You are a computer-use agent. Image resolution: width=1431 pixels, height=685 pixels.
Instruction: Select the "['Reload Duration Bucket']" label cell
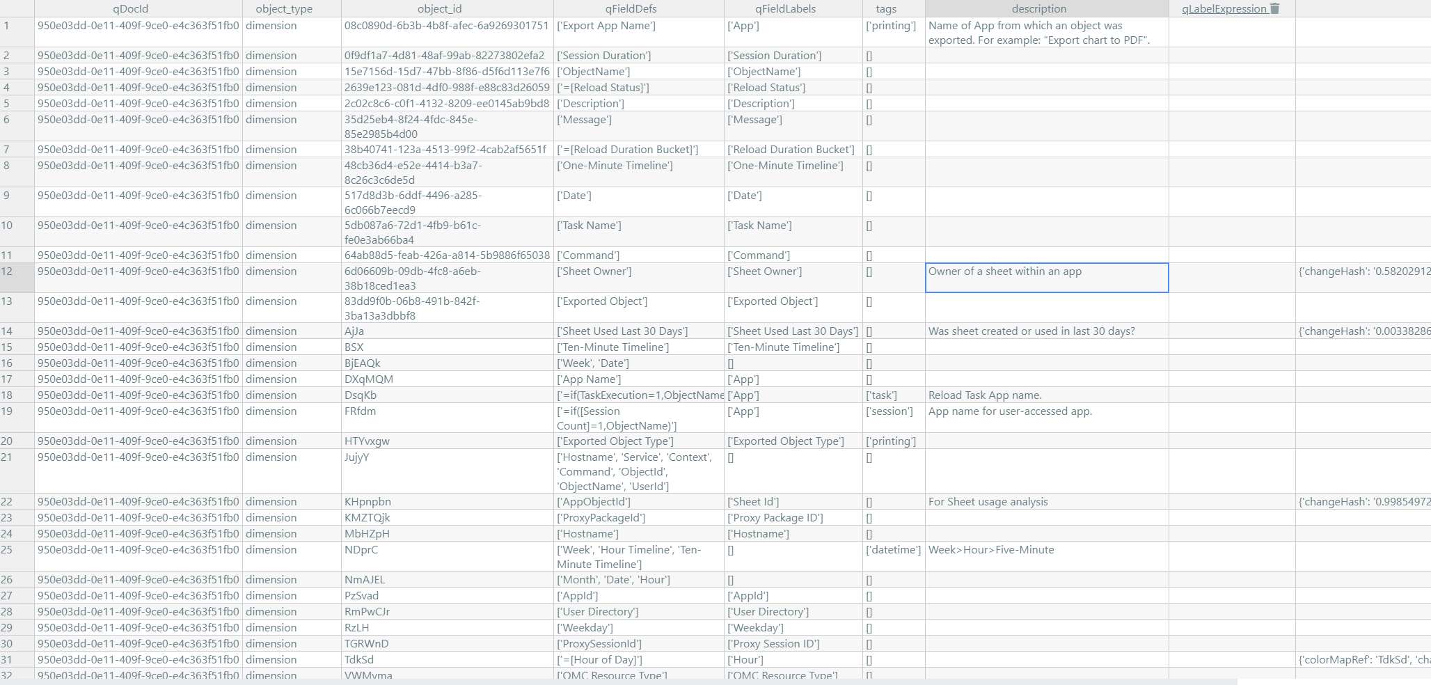tap(793, 149)
